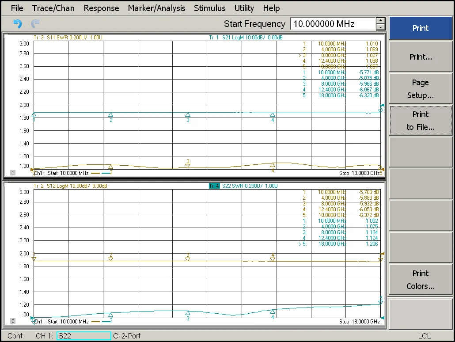Click the Start Frequency input field
This screenshot has height=342, width=455.
pos(333,24)
